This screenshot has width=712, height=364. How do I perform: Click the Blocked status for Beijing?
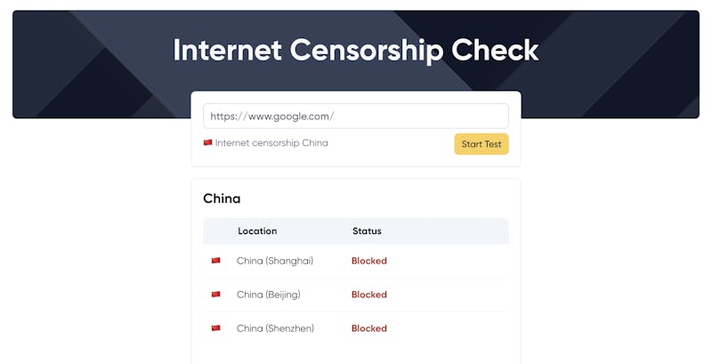369,295
